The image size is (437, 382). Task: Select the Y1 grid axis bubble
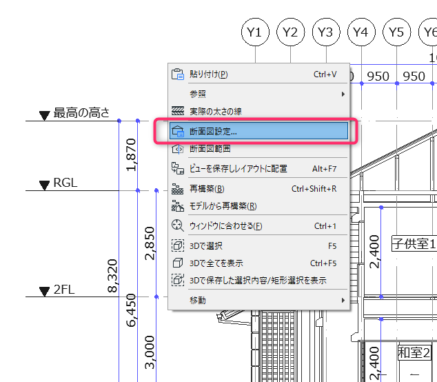point(255,32)
